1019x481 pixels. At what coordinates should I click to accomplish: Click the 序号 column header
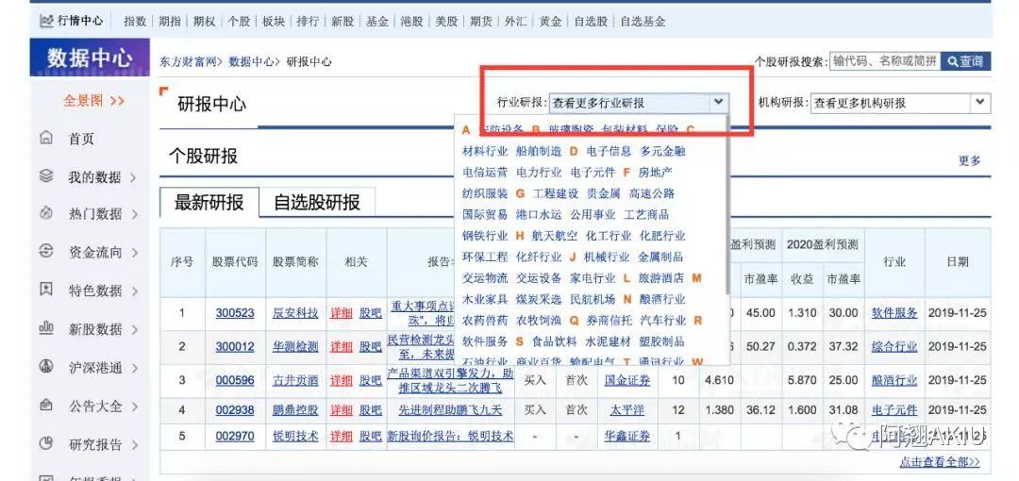[x=182, y=262]
